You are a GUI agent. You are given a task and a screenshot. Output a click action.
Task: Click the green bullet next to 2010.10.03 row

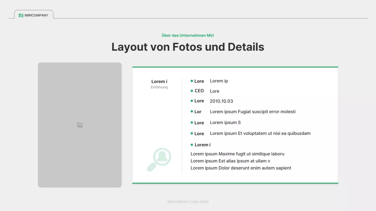point(192,101)
